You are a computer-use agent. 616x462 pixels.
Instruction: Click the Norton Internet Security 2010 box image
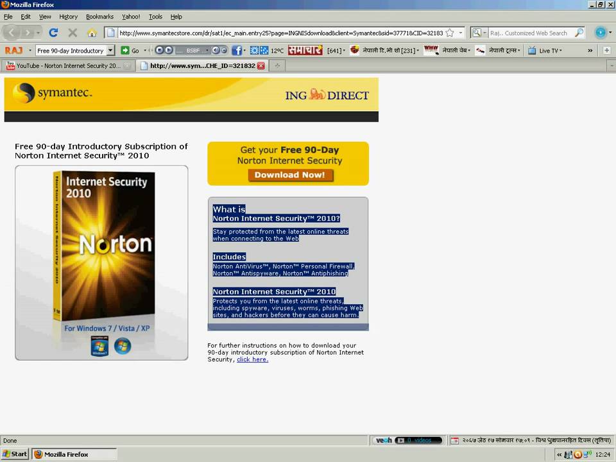click(104, 246)
